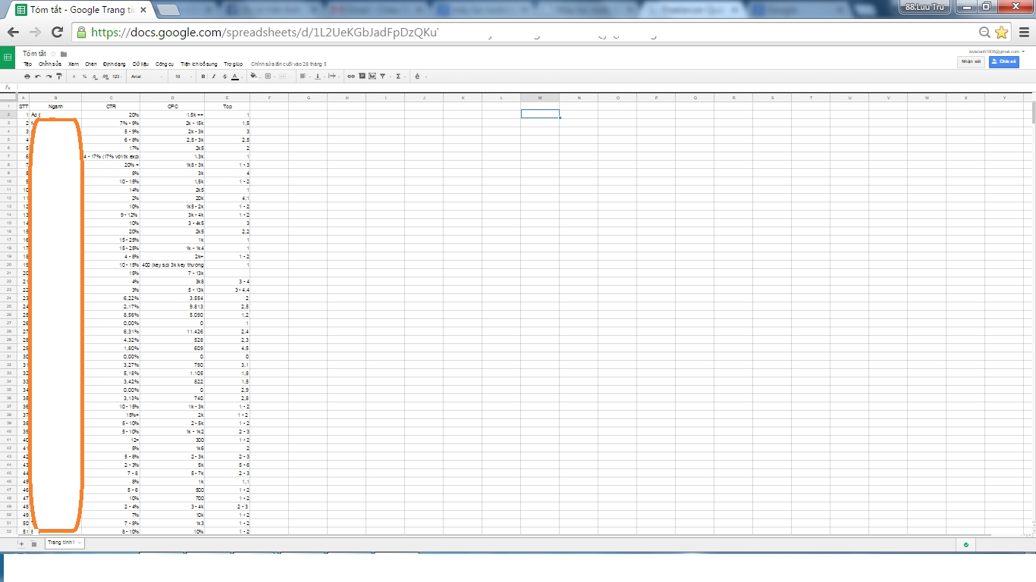The width and height of the screenshot is (1036, 582).
Task: Click the all sheets list icon
Action: click(33, 543)
